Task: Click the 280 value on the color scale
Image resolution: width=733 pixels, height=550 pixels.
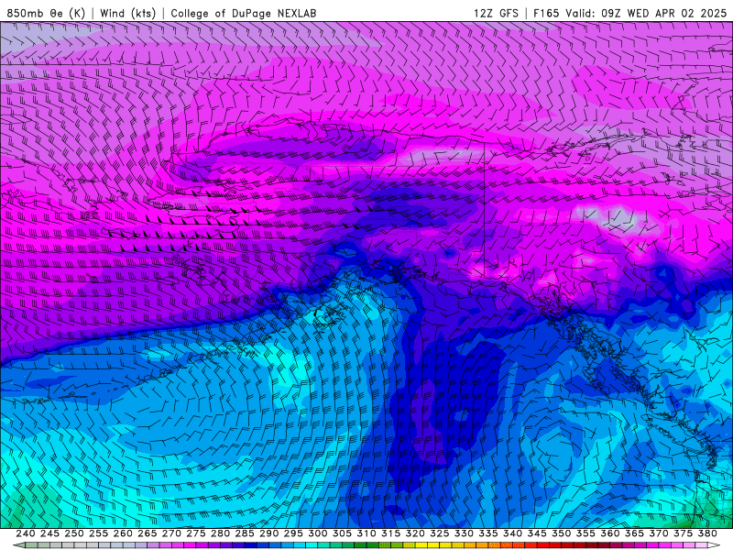Action: (220, 533)
